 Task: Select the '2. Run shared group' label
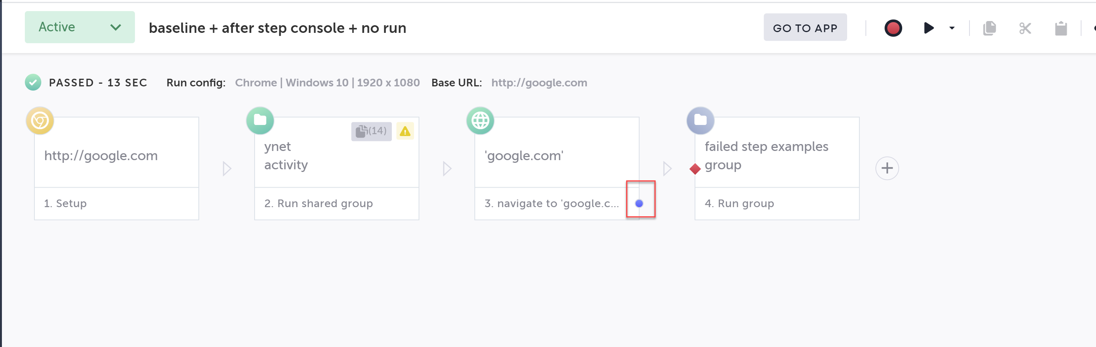click(318, 203)
